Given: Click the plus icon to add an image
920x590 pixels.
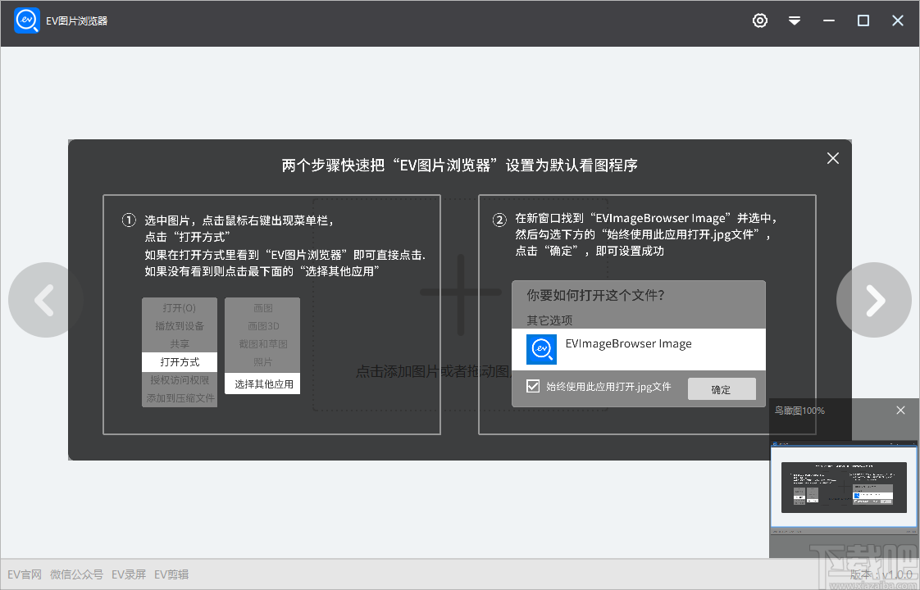Looking at the screenshot, I should (x=460, y=293).
